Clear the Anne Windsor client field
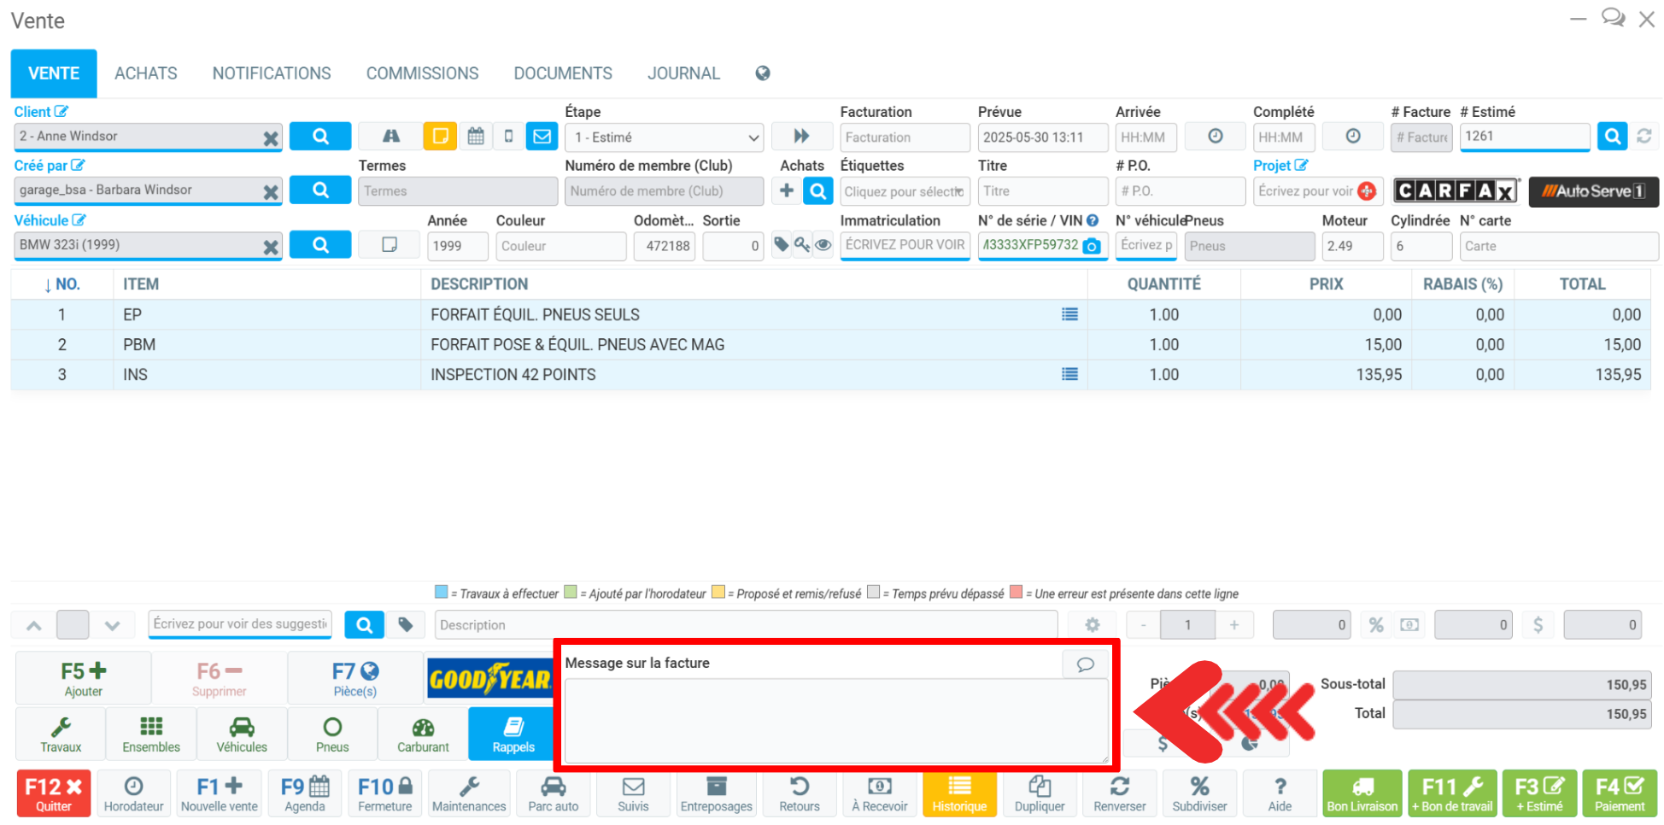This screenshot has width=1664, height=825. coord(271,137)
